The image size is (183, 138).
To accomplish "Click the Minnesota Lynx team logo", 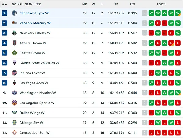I will [14, 13].
